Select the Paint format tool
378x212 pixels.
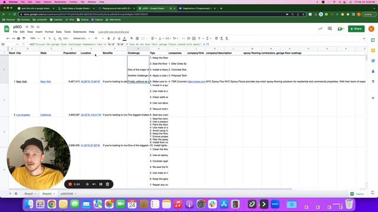point(24,38)
